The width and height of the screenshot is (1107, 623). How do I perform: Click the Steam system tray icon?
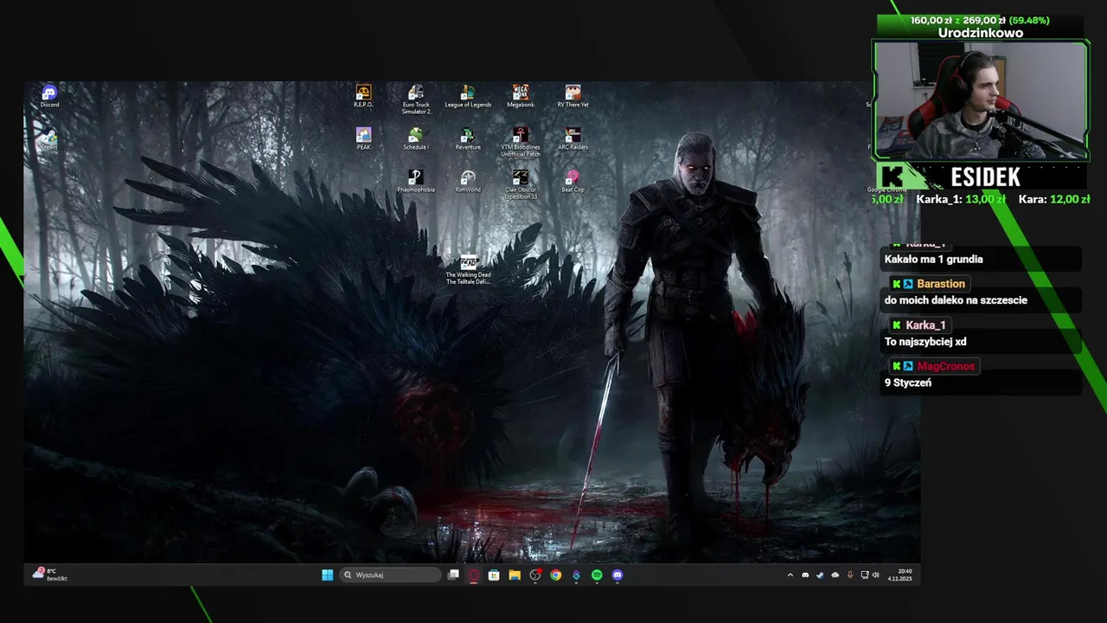click(820, 575)
